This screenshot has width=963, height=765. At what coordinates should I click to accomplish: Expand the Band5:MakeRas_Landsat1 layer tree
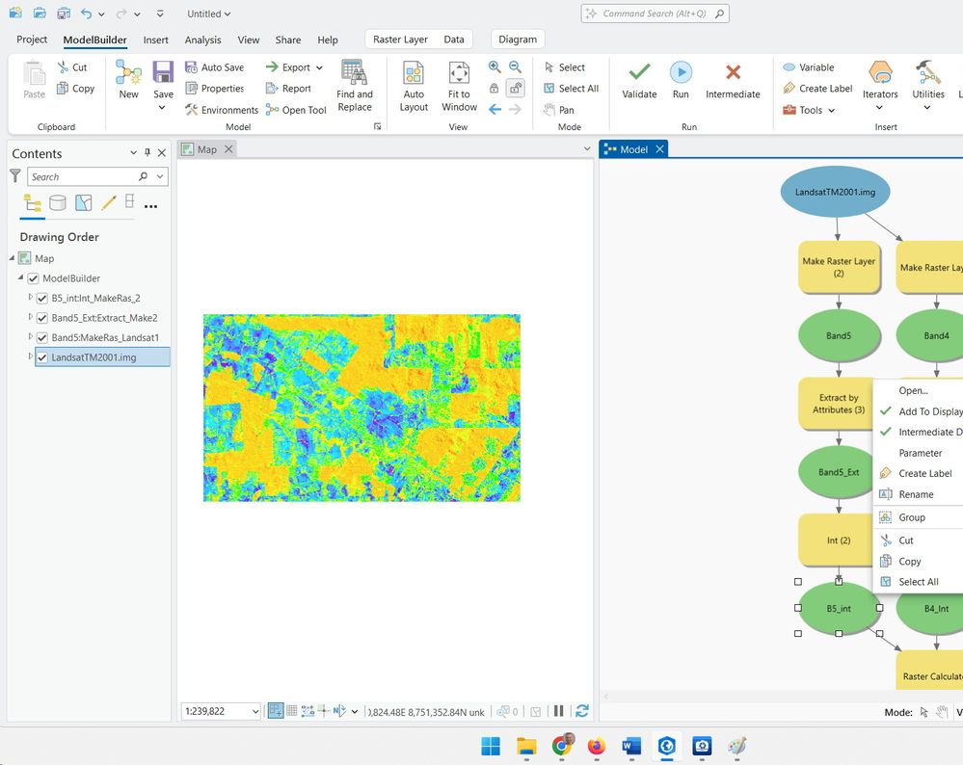point(30,337)
